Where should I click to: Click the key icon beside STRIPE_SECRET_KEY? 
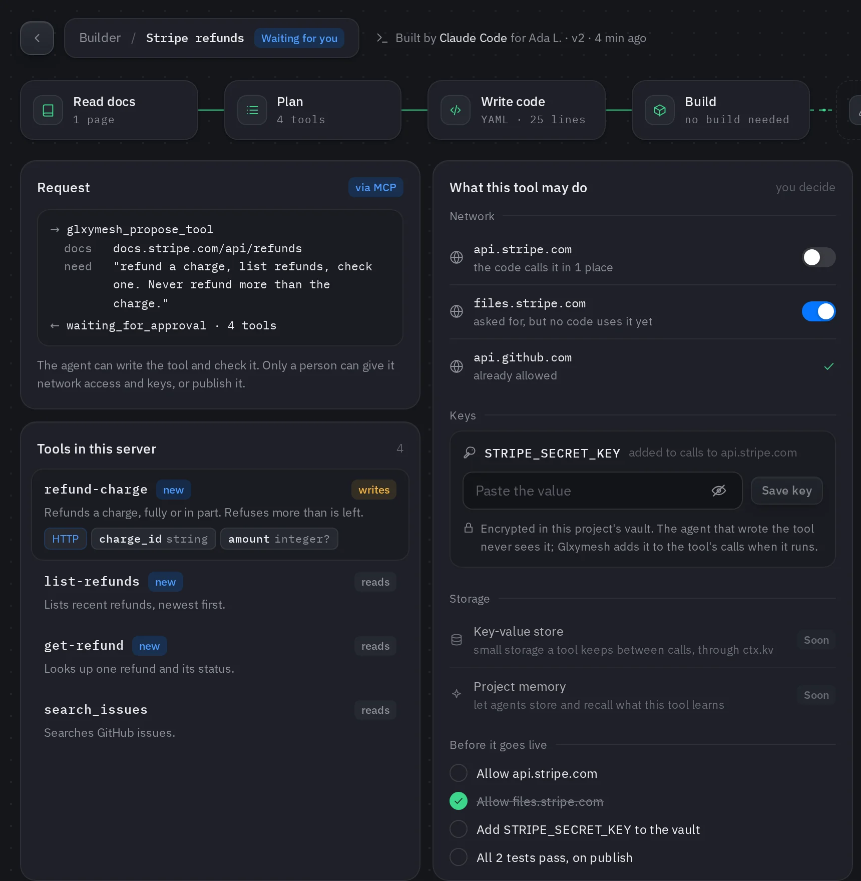[470, 453]
